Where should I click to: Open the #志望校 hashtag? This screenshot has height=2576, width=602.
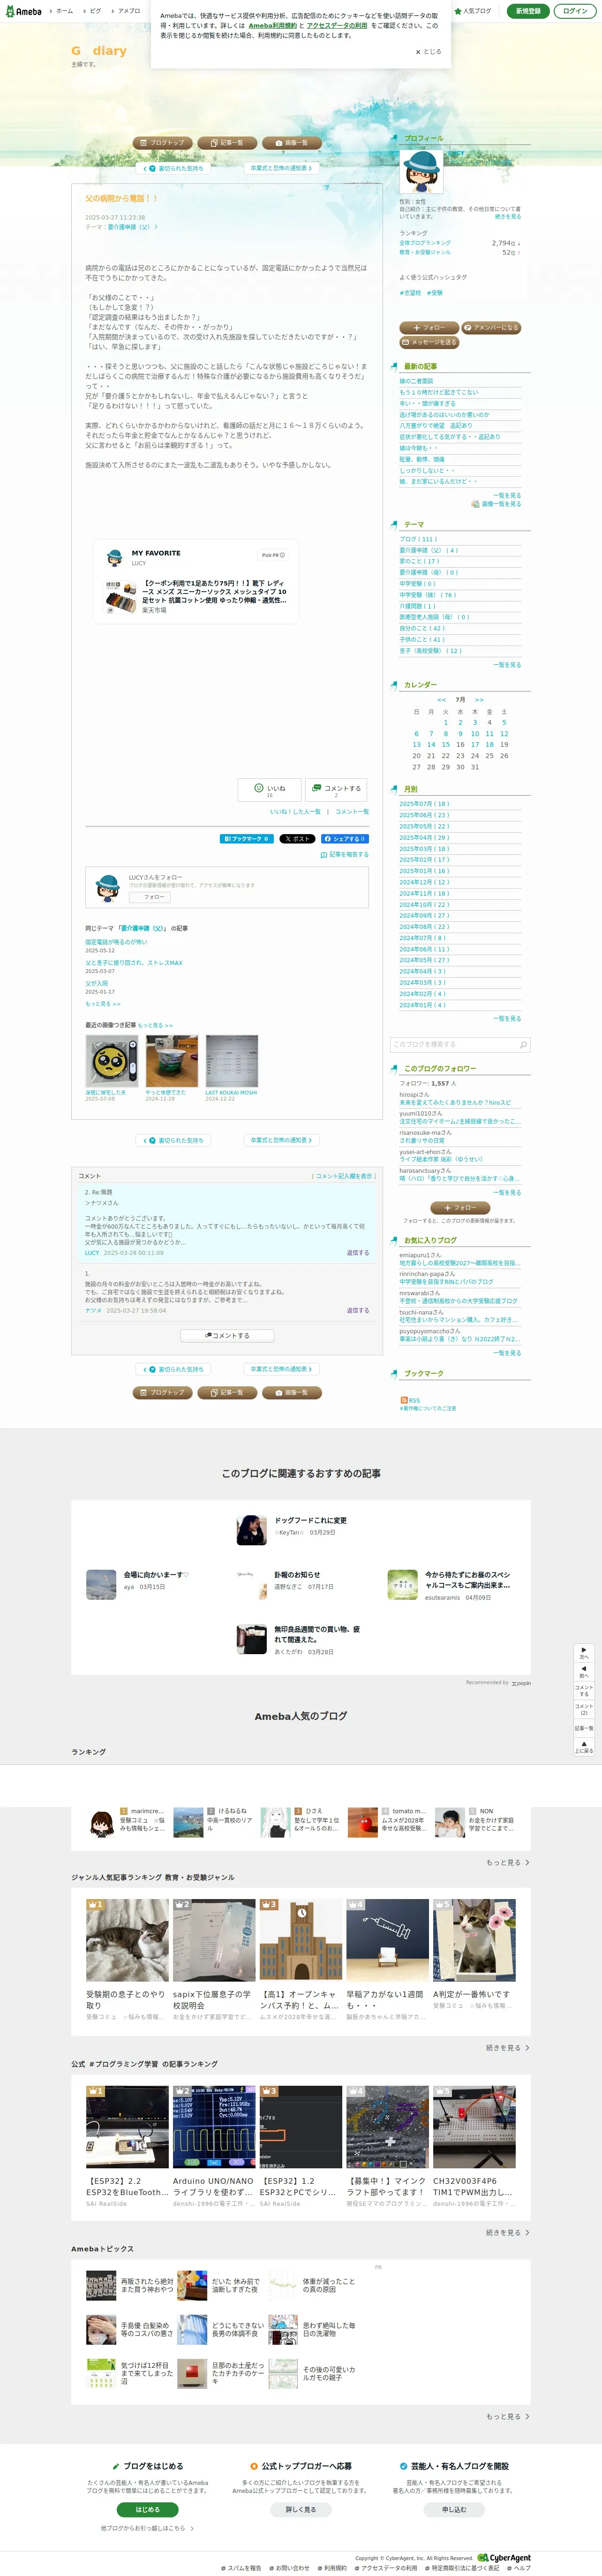(410, 293)
